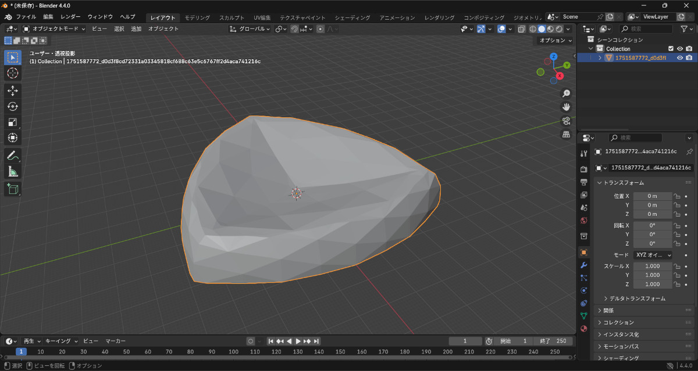Collapse the Transform panel
Viewport: 698px width, 371px height.
pos(624,182)
